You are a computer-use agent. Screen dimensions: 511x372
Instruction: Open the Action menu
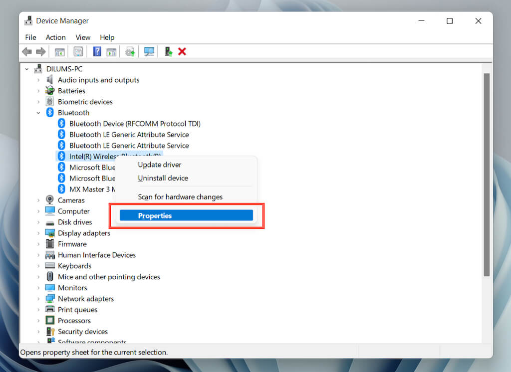[x=56, y=37]
